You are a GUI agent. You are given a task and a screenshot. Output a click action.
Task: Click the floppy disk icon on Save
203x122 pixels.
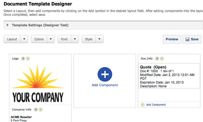point(187,39)
